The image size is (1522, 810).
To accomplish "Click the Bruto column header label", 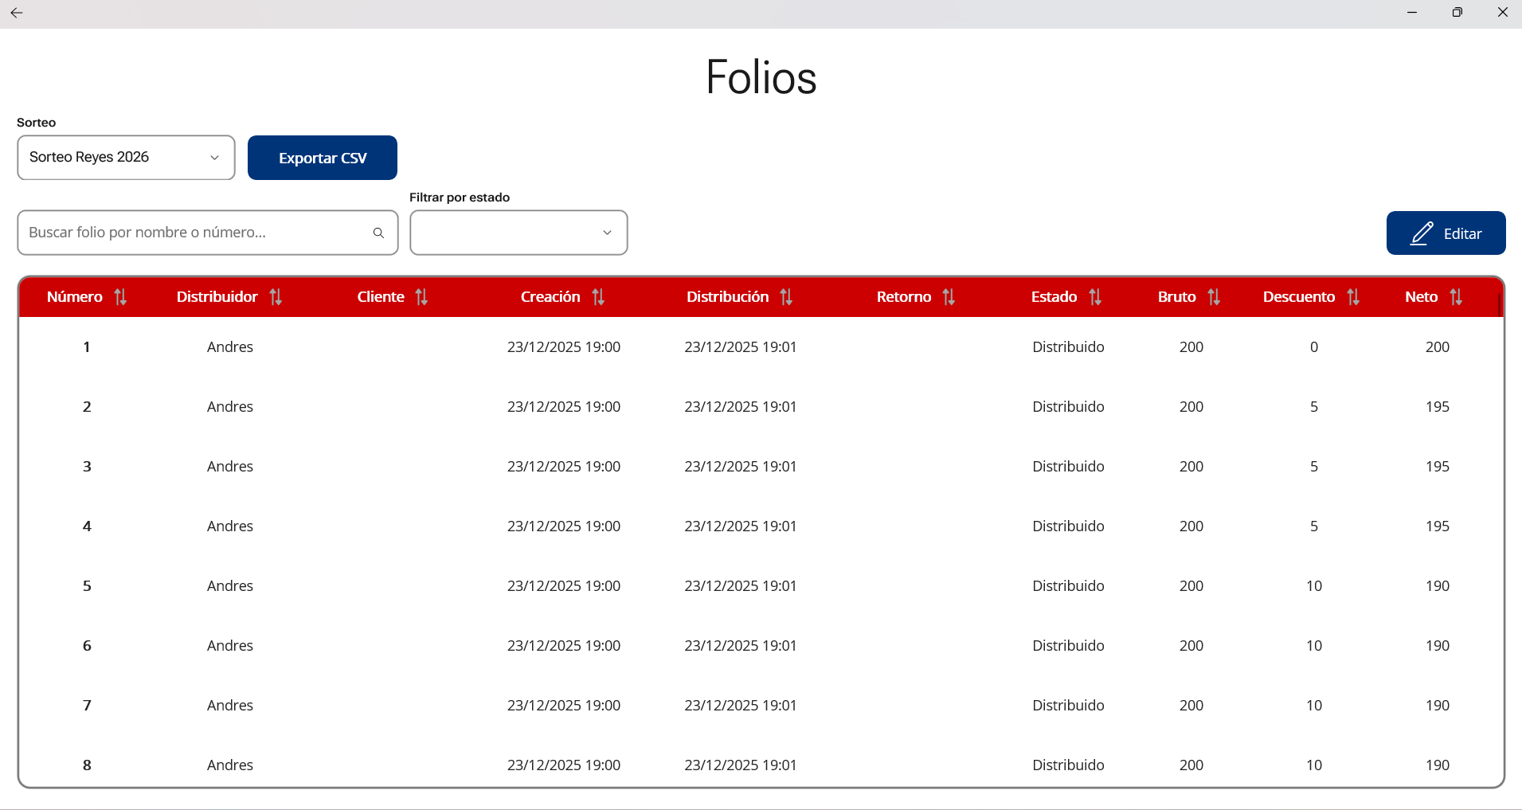I will coord(1177,297).
